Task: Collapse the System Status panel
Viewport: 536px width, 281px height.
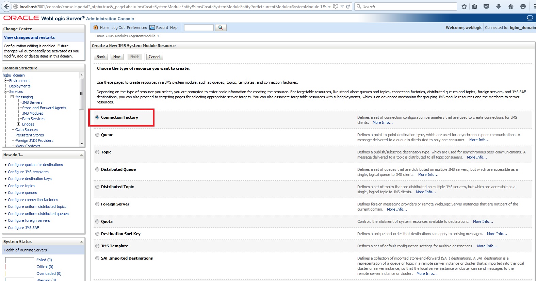Action: click(81, 241)
